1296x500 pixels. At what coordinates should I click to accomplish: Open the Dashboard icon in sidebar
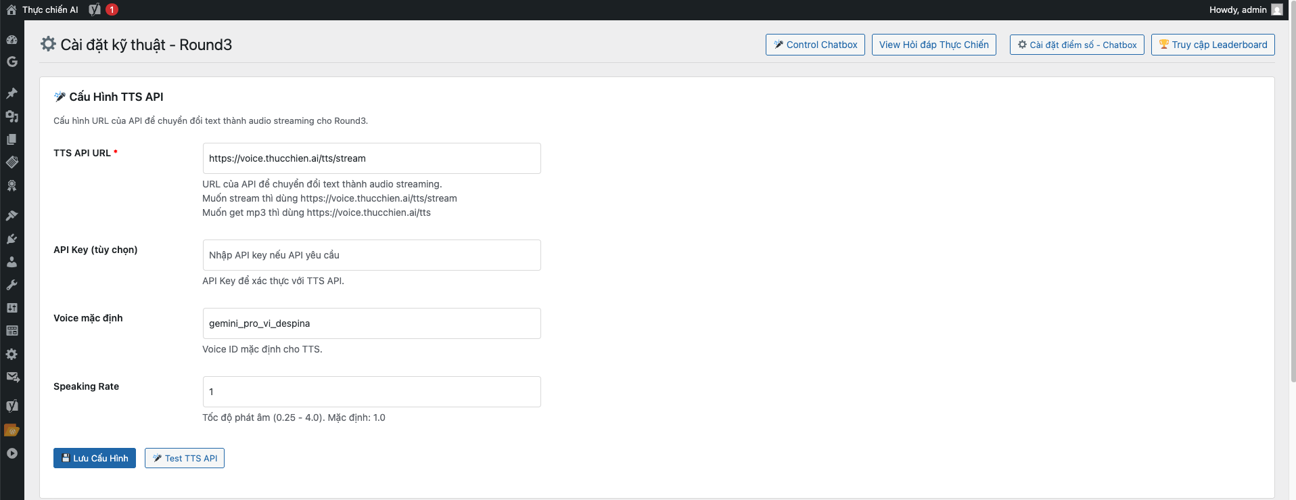point(11,39)
